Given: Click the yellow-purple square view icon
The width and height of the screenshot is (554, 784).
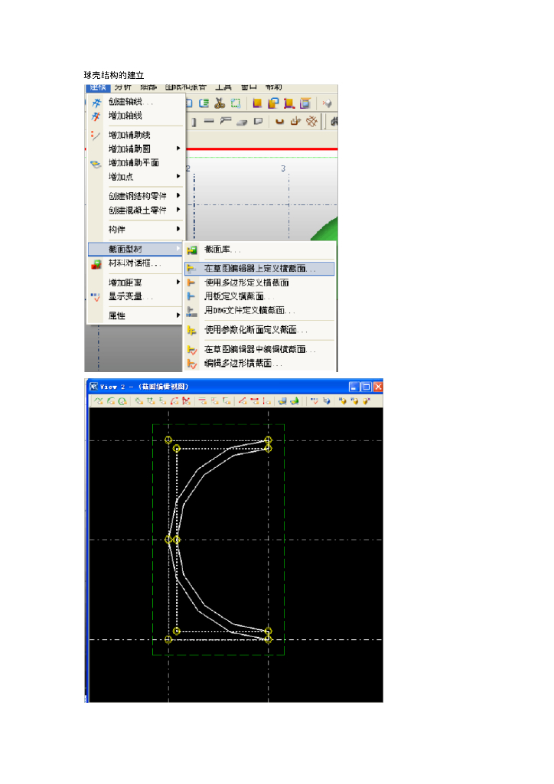Looking at the screenshot, I should [x=257, y=103].
